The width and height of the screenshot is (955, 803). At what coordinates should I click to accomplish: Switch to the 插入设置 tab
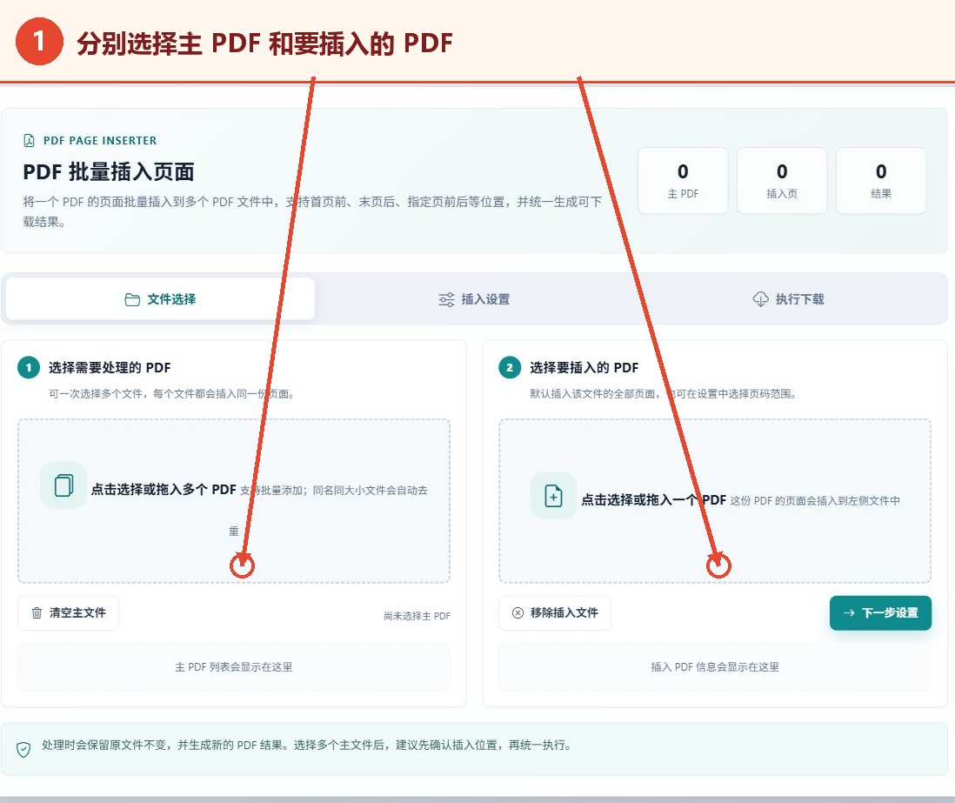(x=474, y=299)
